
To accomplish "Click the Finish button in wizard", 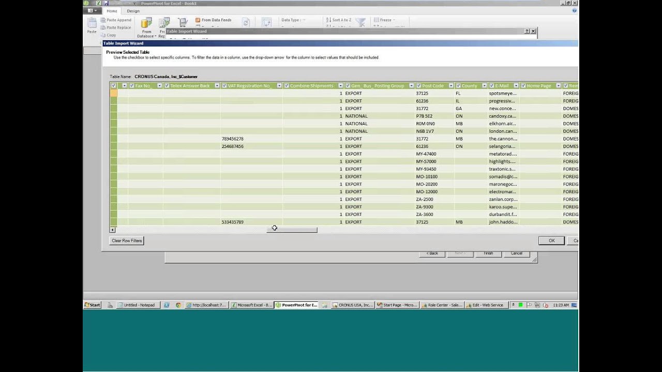I will 488,253.
